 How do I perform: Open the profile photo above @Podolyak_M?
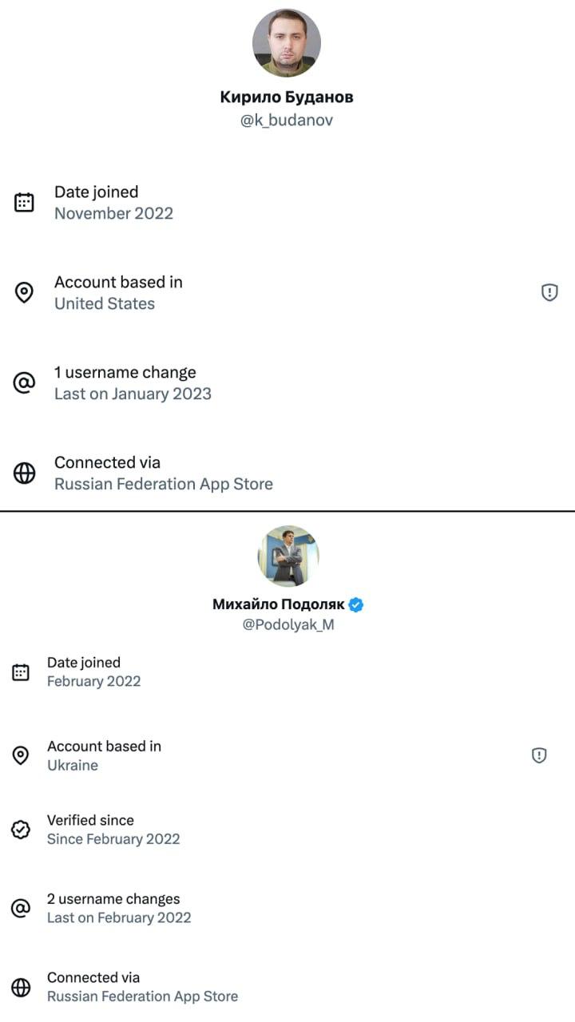coord(287,557)
